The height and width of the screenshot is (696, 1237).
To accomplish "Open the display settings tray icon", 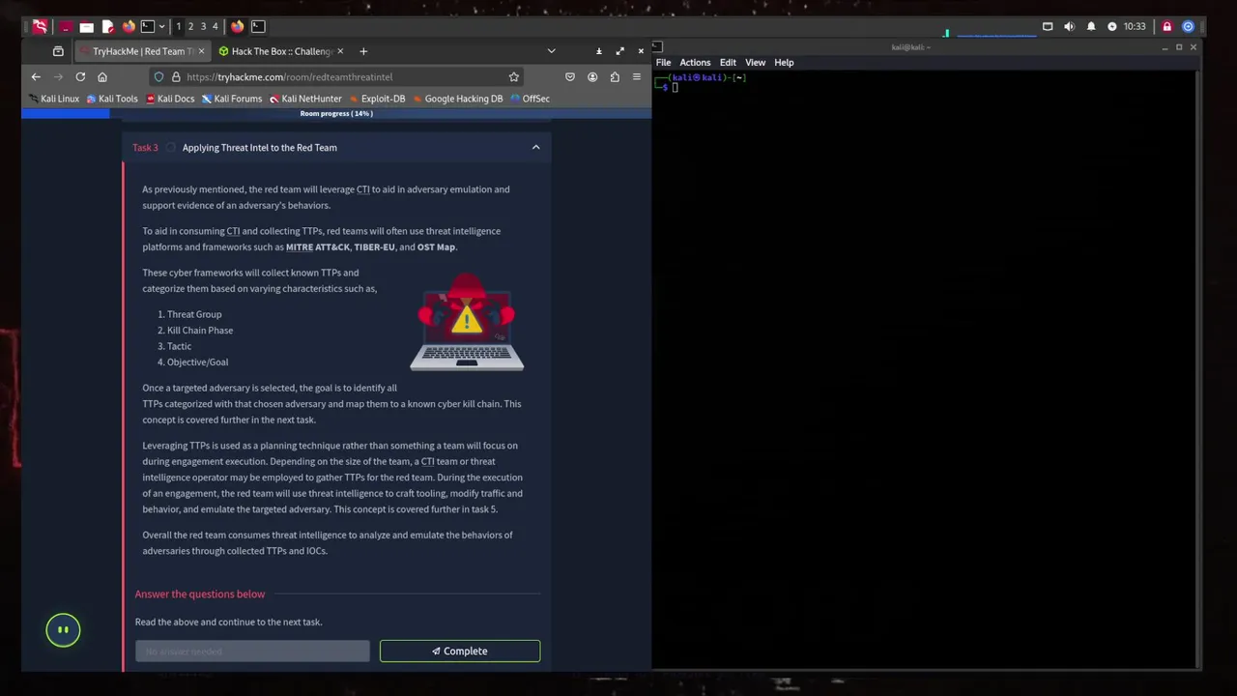I will [1048, 26].
